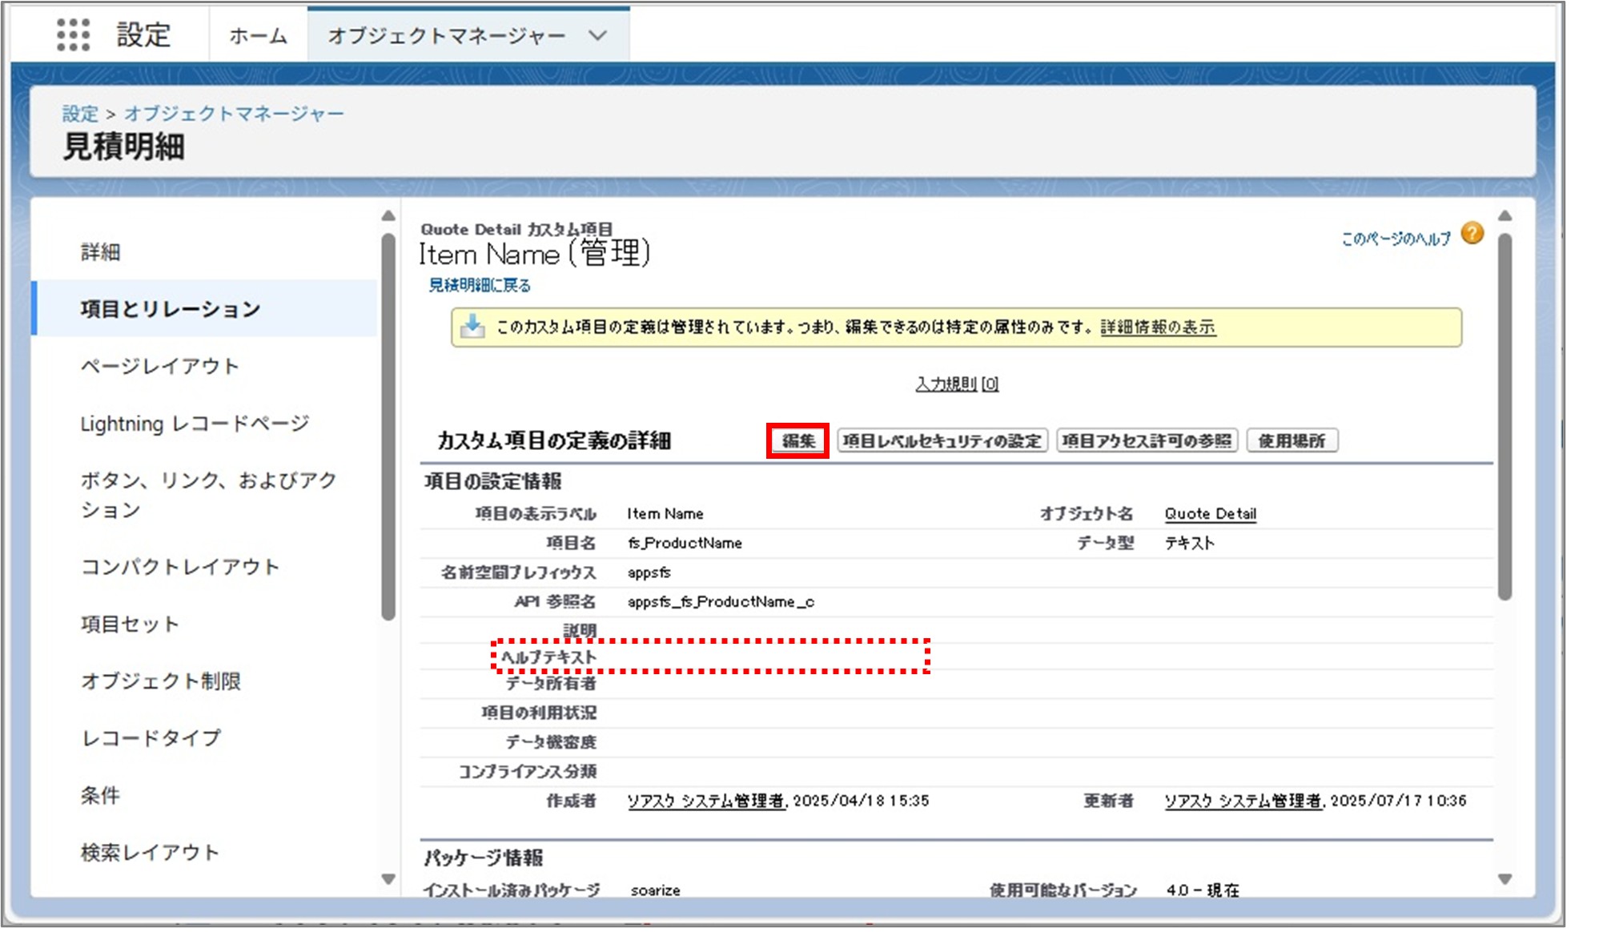Open the オブジェクトマネージャー dropdown chevron
This screenshot has height=932, width=1623.
coord(597,35)
